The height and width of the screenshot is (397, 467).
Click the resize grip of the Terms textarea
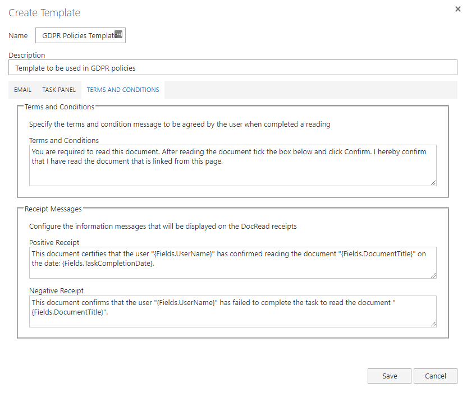(x=434, y=182)
